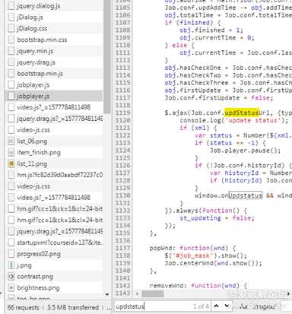Select the list_11.png file icon

[11, 163]
